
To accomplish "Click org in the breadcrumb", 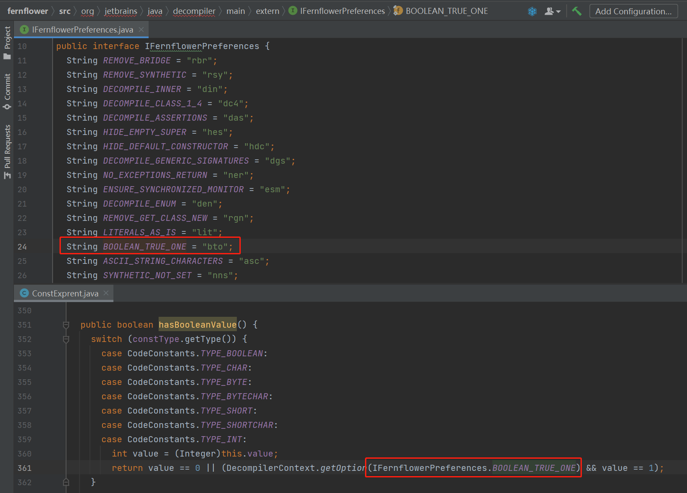I will [x=87, y=11].
